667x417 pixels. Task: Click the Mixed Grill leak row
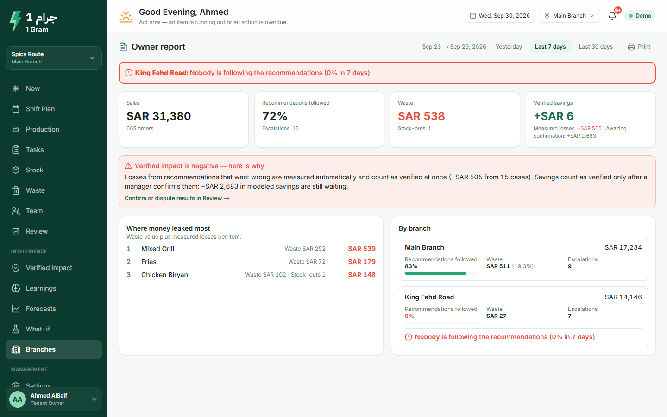tap(251, 249)
